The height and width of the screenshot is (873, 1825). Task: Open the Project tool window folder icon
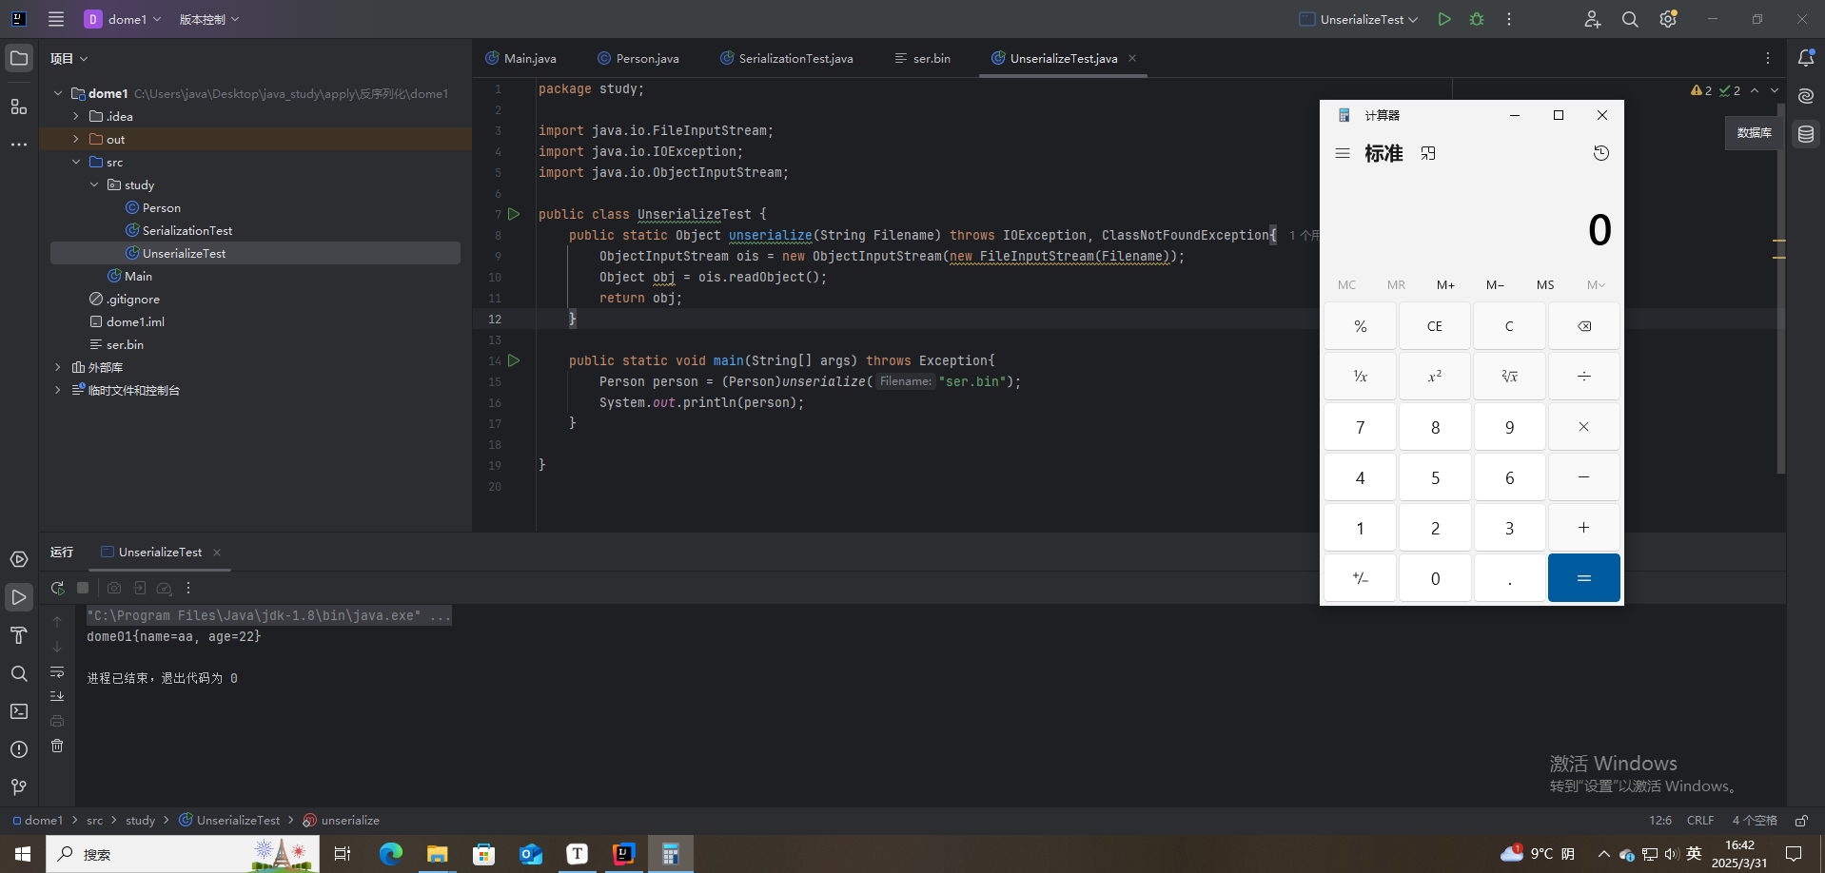tap(19, 59)
